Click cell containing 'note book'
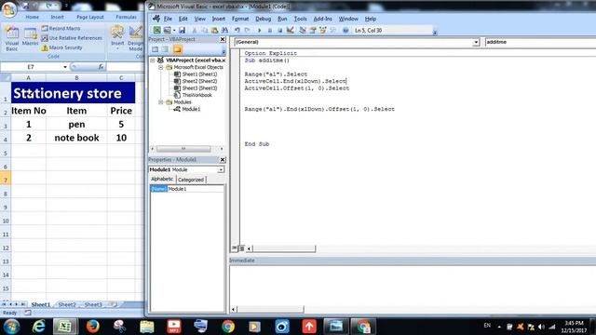Screen dimensions: 596x335 (x=76, y=138)
